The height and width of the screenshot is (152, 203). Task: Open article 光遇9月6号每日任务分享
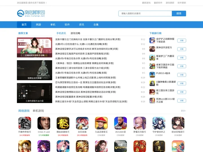pyautogui.click(x=81, y=59)
